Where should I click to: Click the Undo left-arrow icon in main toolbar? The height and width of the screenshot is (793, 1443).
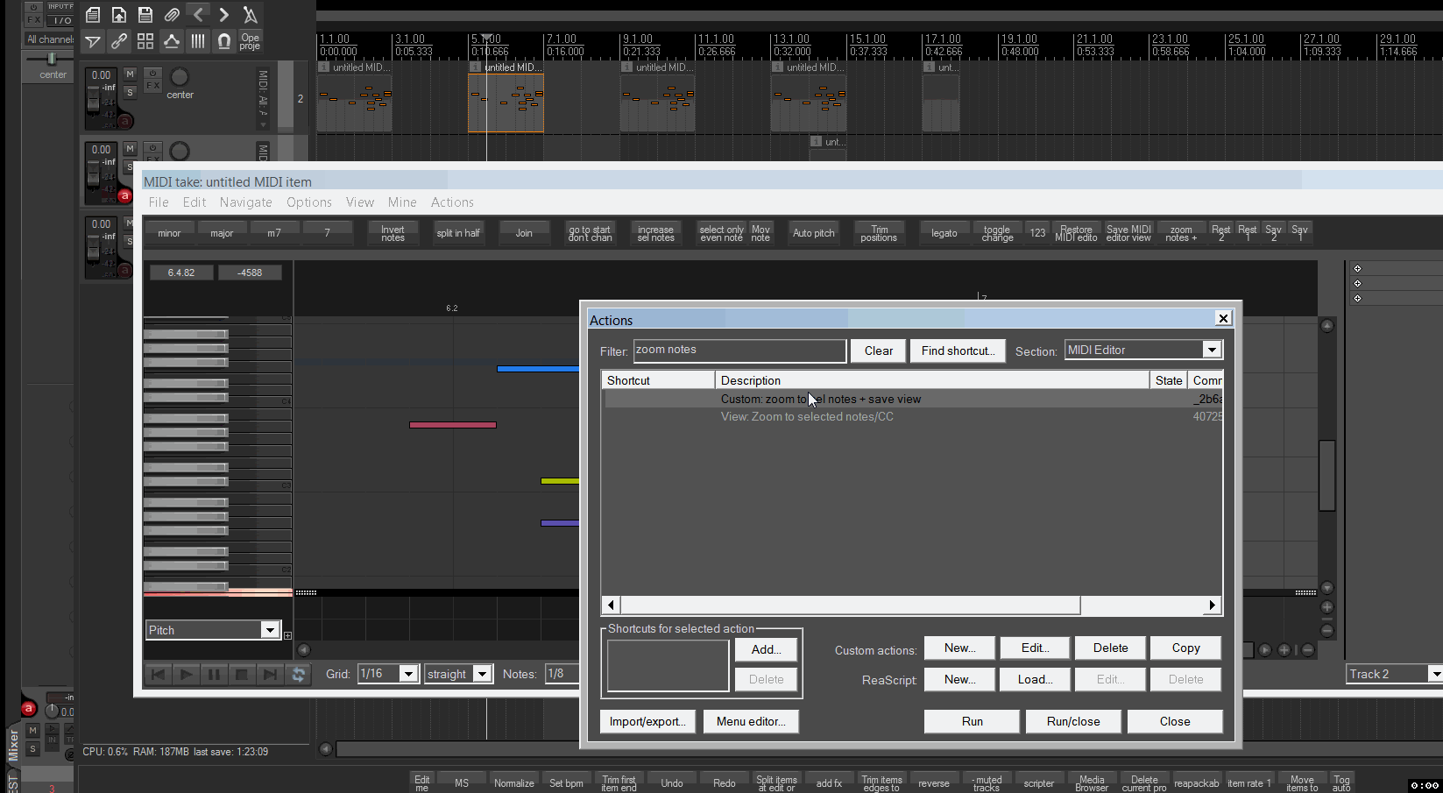[x=198, y=15]
